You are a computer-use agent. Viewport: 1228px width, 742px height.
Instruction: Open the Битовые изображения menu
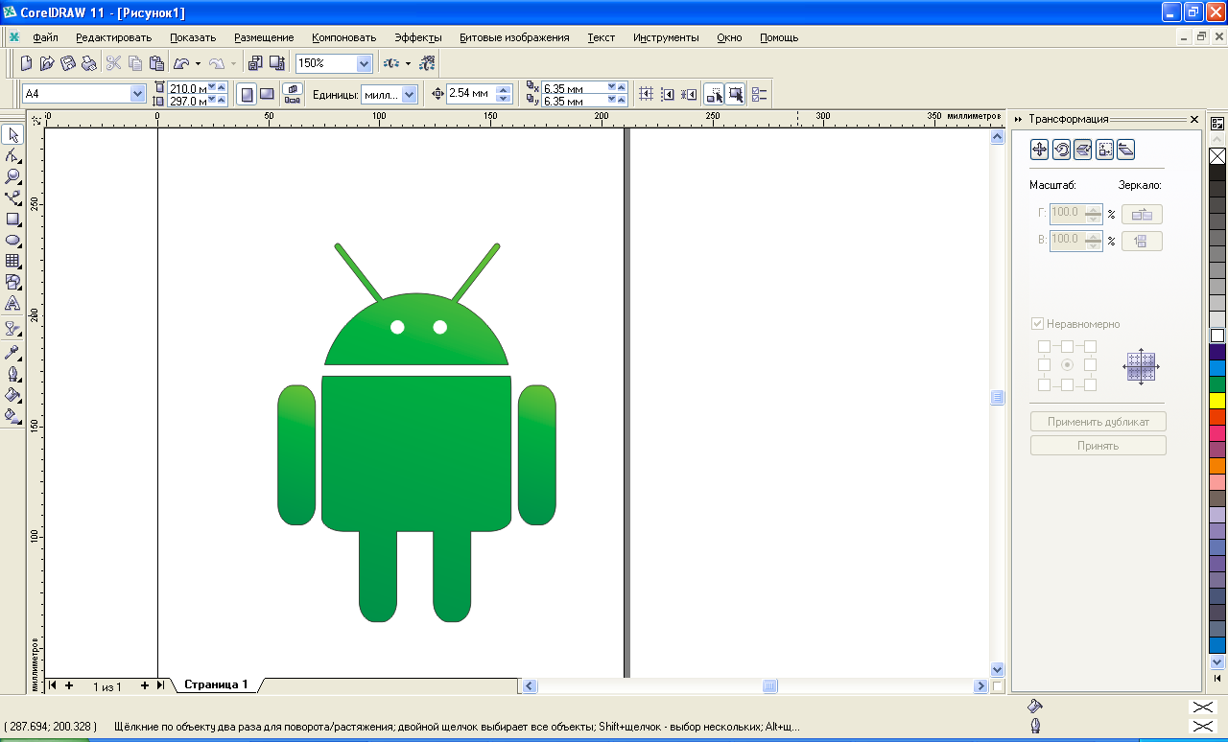(514, 37)
